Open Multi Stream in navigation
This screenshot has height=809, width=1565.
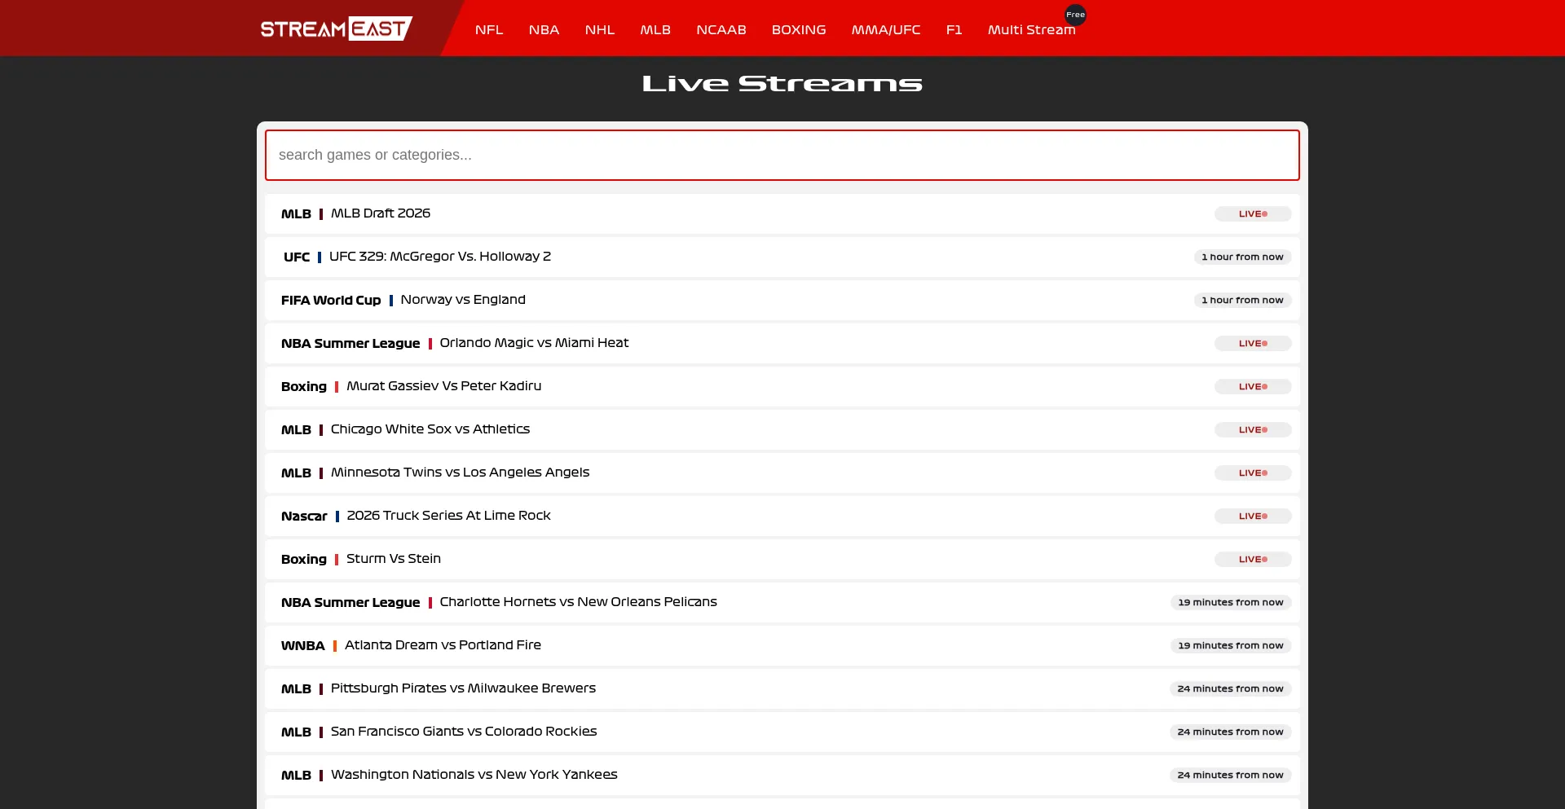1032,30
